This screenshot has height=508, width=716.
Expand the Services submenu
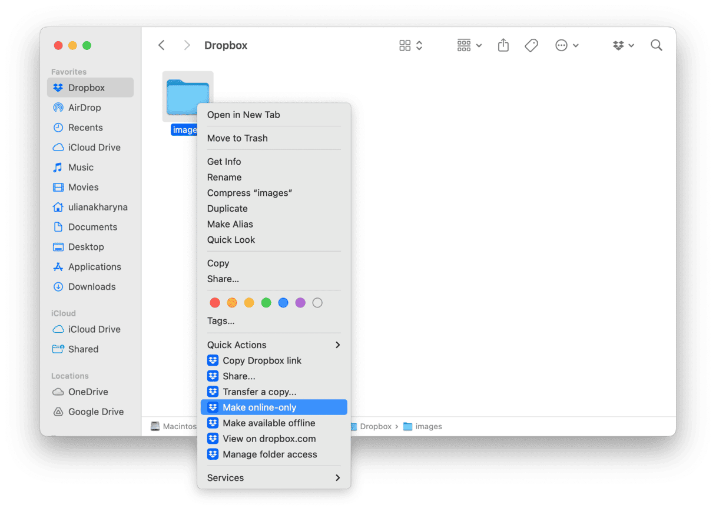coord(274,478)
